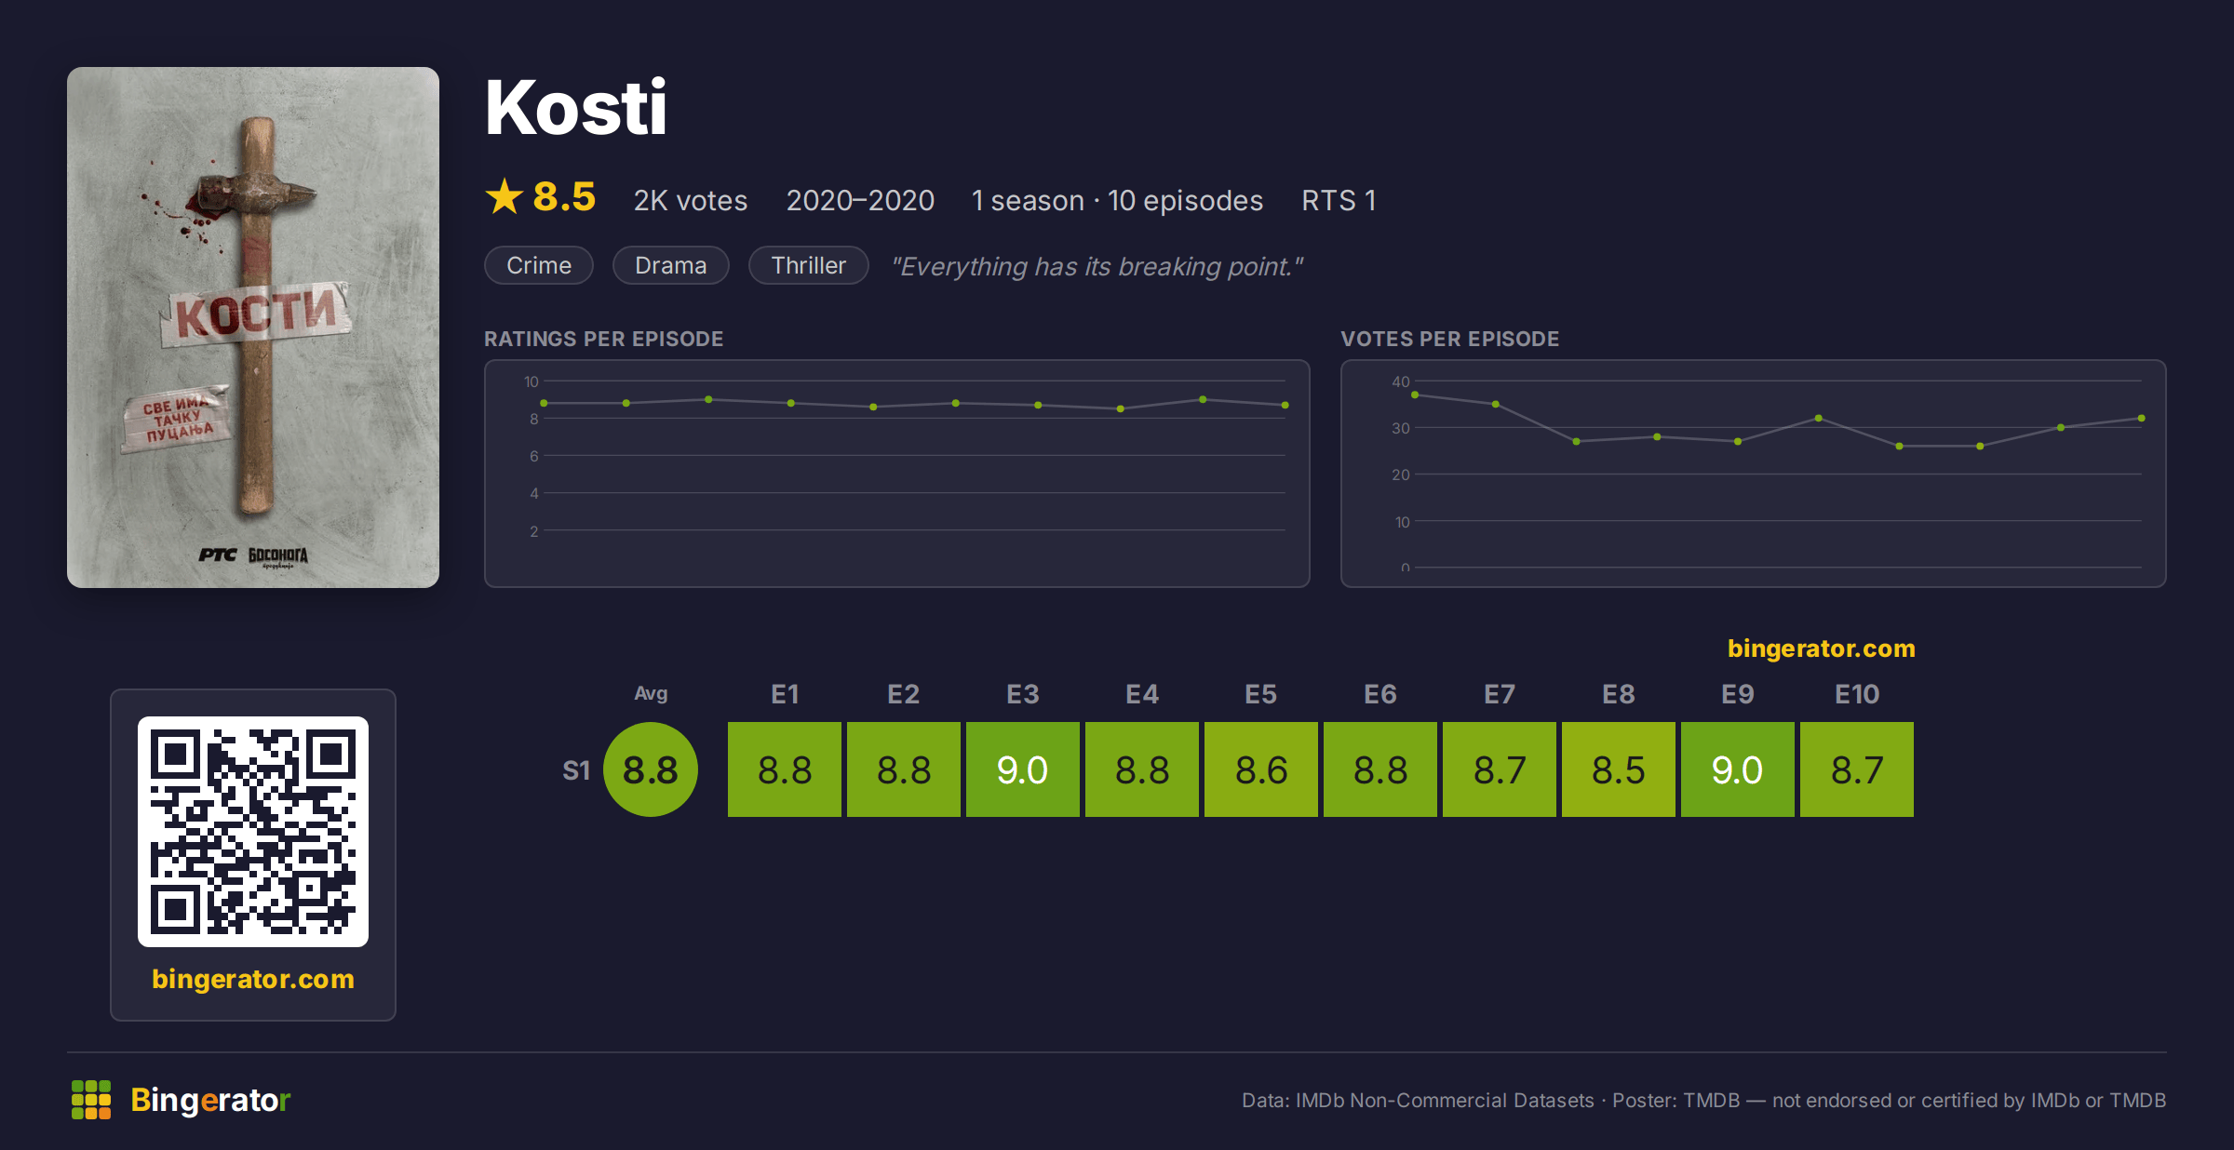Click the QR code image
The width and height of the screenshot is (2234, 1150).
pos(253,831)
